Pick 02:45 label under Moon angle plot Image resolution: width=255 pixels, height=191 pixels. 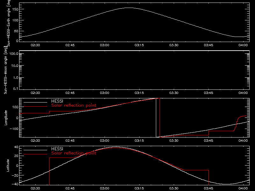(x=70, y=93)
